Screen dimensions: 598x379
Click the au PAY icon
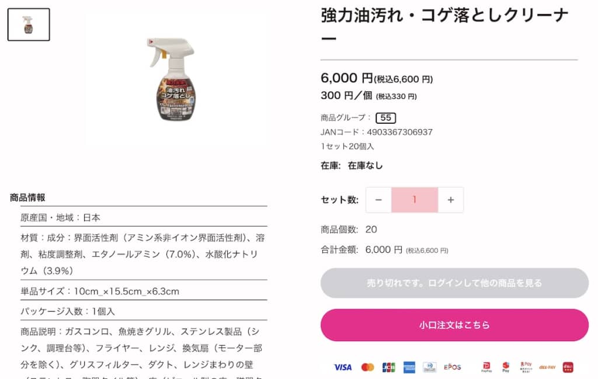547,367
